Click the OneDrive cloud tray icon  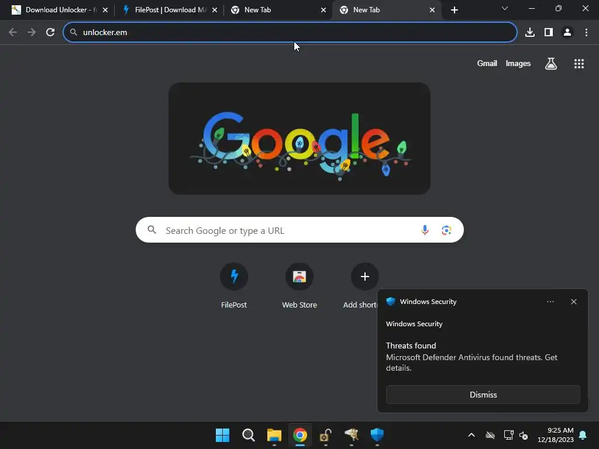click(490, 435)
